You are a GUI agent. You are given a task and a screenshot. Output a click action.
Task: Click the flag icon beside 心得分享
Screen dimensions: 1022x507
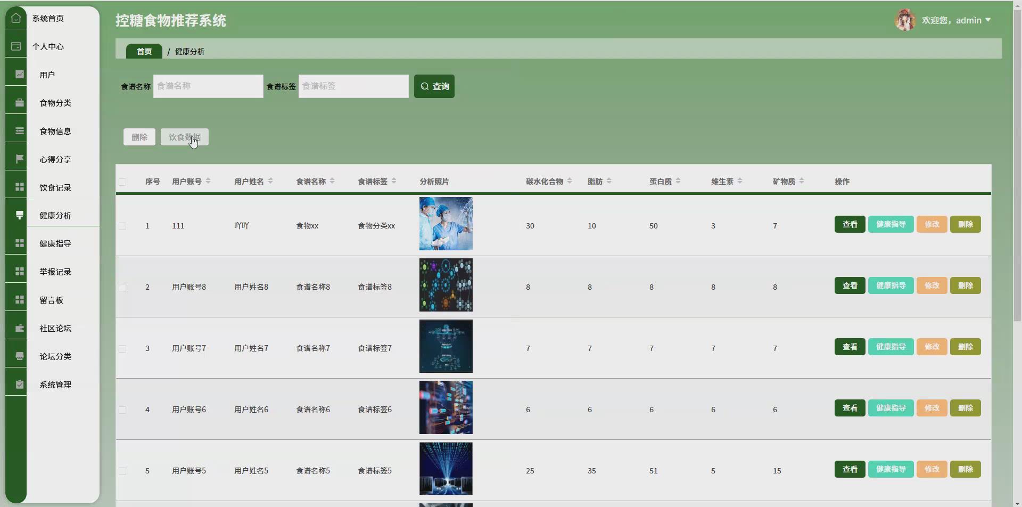[20, 159]
